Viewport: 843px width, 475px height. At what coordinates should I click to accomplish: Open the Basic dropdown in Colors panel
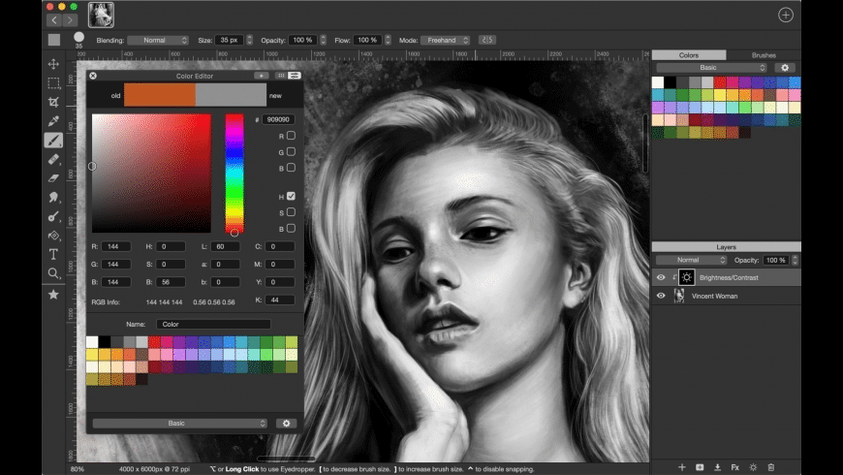[710, 68]
